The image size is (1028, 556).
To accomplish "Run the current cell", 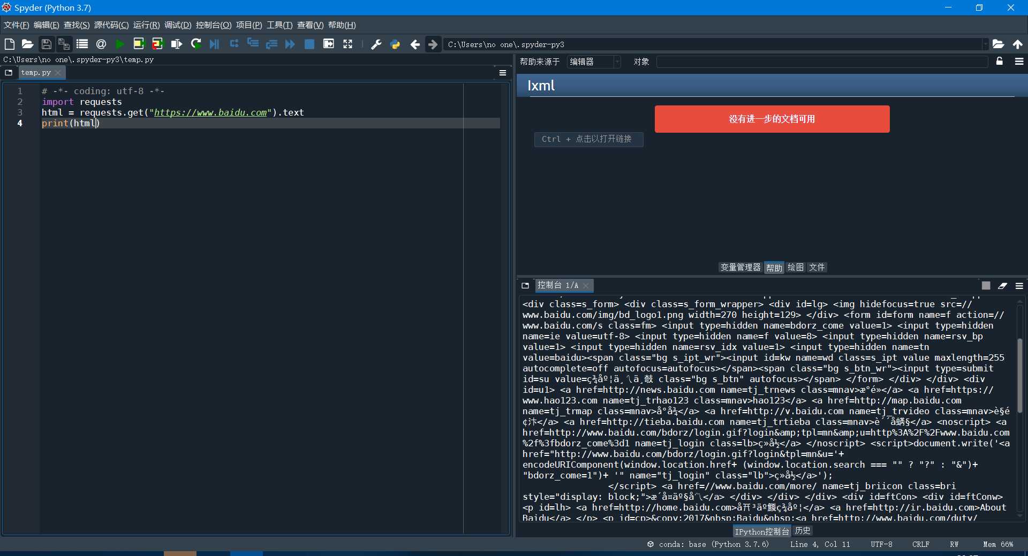I will [139, 44].
